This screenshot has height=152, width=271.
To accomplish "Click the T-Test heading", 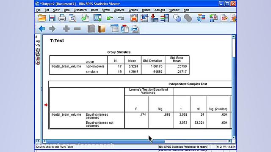I will coord(57,41).
